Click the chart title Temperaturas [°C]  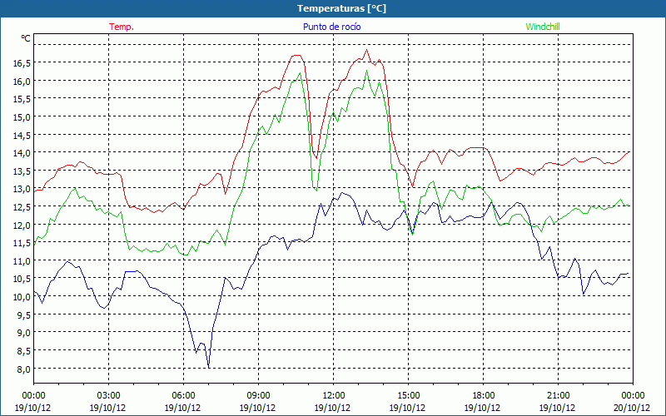click(341, 8)
